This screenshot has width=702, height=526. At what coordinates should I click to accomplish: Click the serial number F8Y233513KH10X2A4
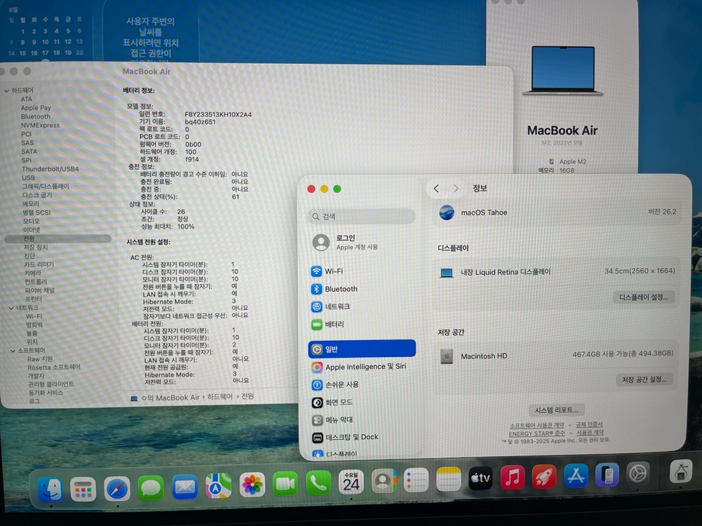pyautogui.click(x=218, y=114)
